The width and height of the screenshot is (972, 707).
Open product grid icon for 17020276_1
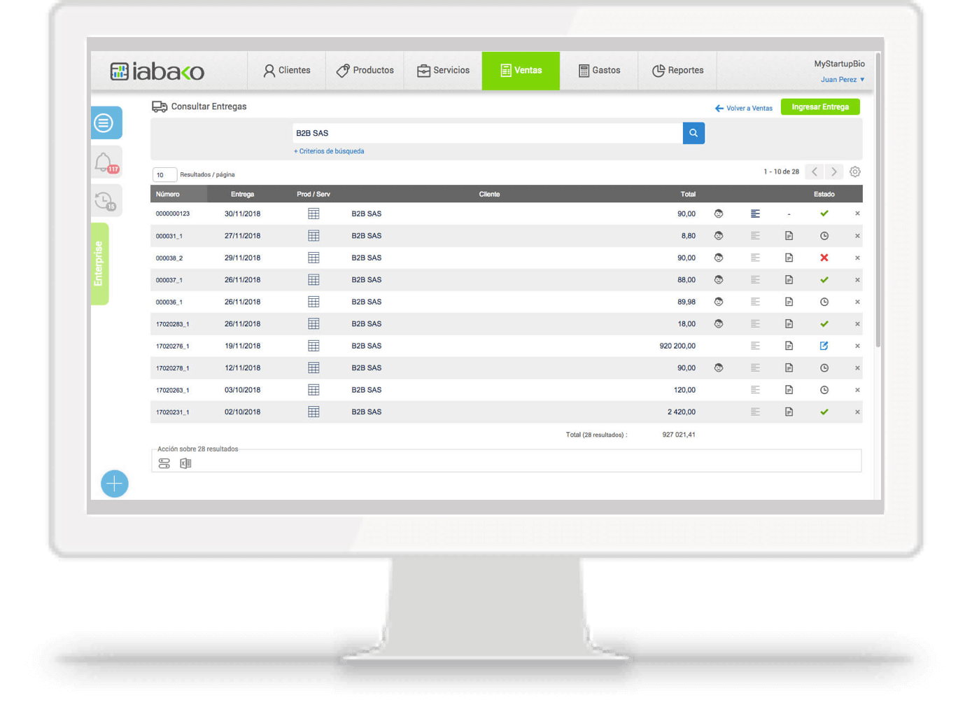[x=314, y=346]
